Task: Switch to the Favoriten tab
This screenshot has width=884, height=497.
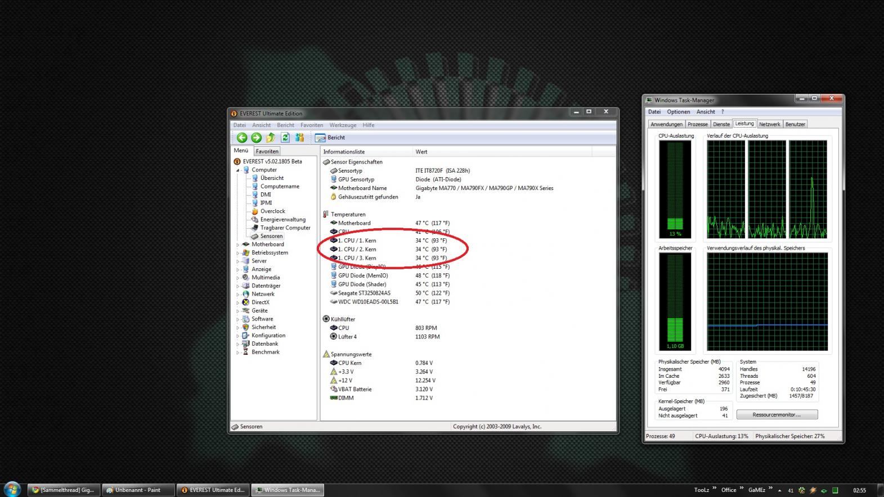Action: 267,151
